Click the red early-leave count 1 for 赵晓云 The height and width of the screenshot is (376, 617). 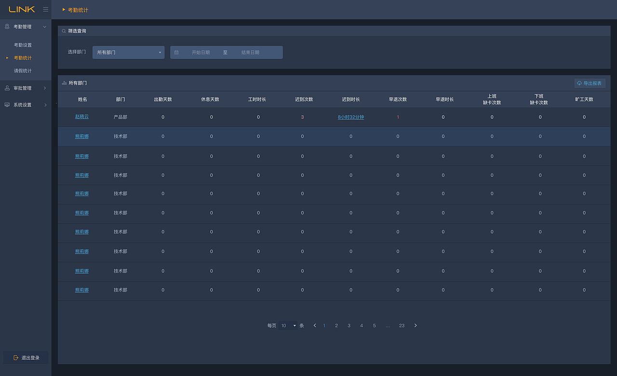pos(398,117)
